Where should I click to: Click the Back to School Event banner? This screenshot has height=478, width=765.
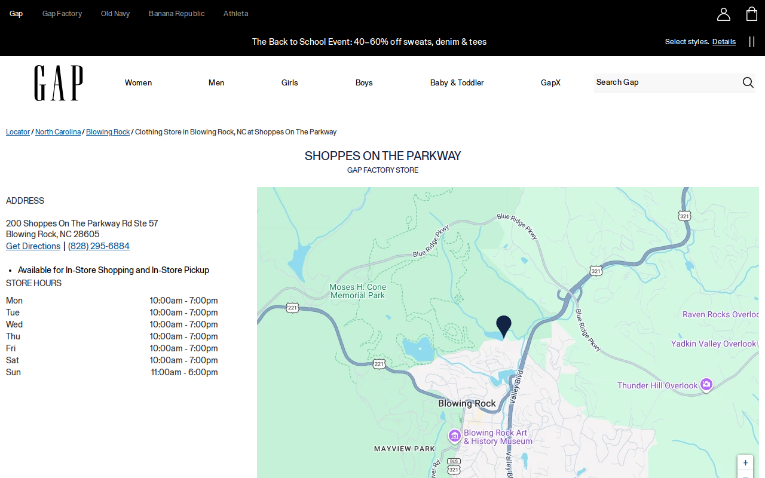pyautogui.click(x=369, y=42)
